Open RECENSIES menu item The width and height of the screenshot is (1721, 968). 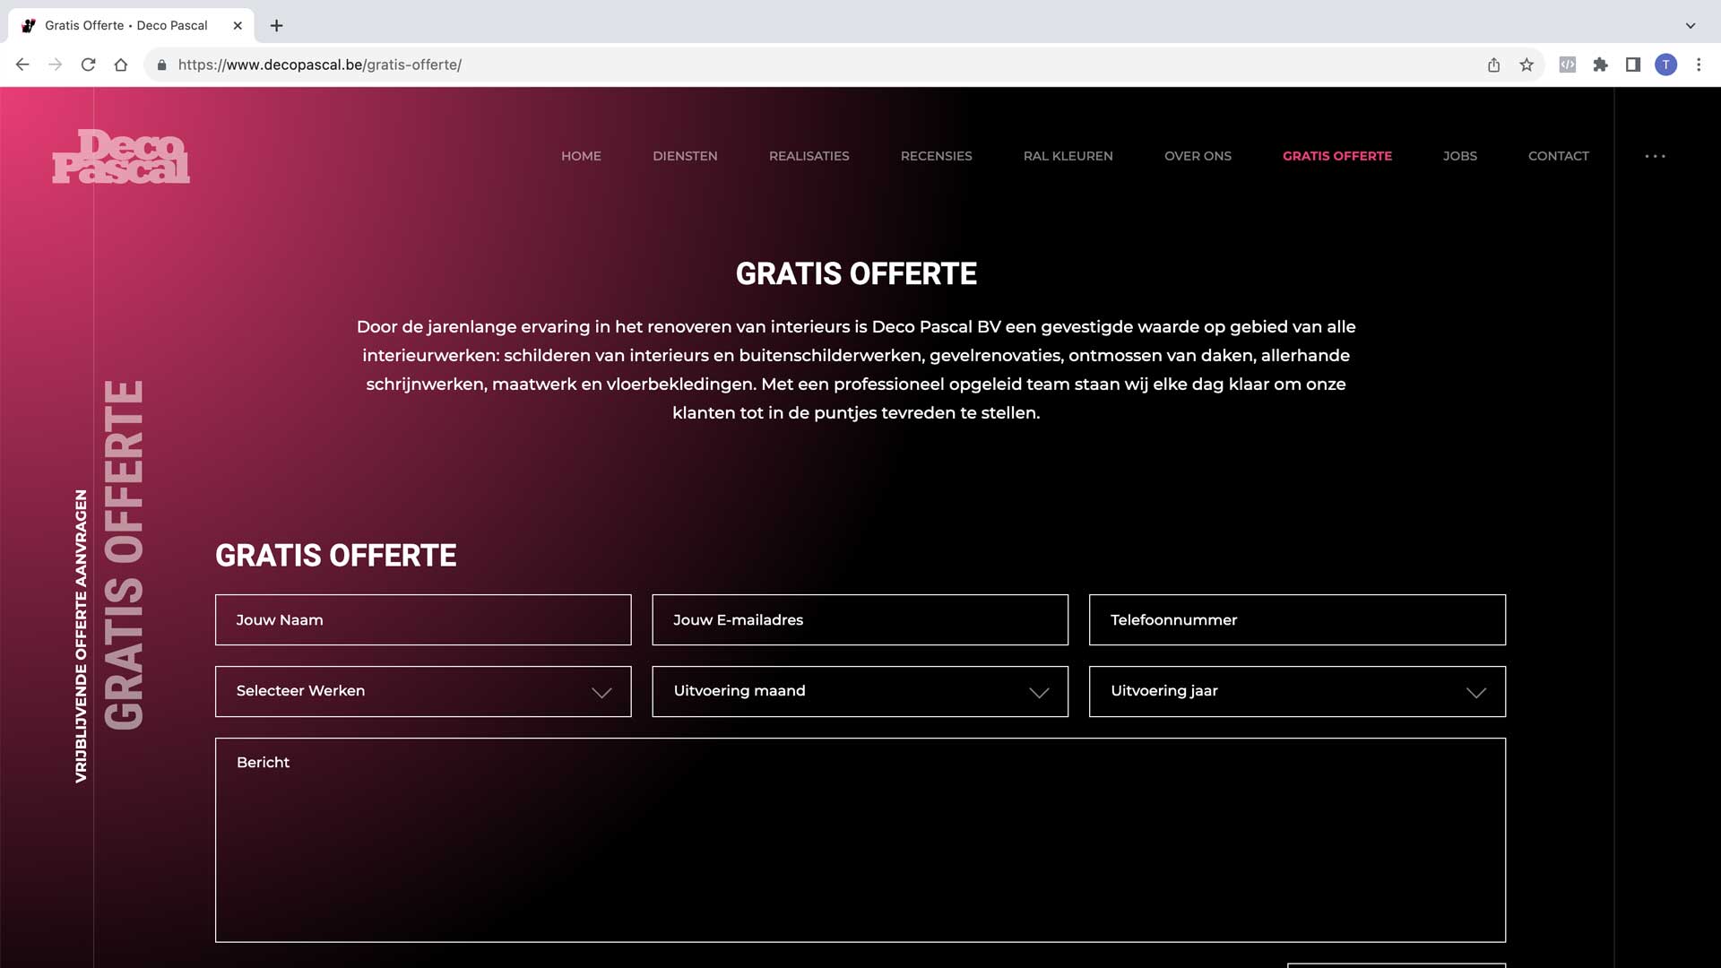click(936, 156)
